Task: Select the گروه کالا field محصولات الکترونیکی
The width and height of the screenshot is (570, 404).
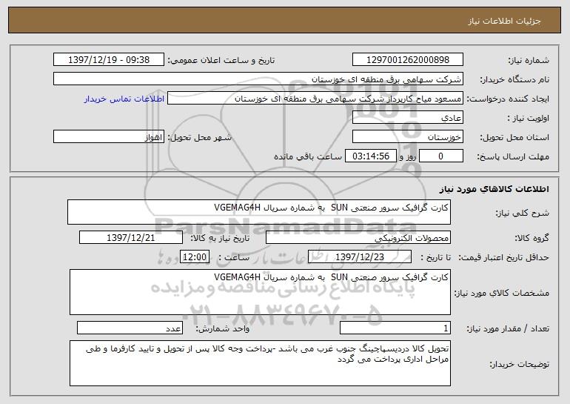Action: (x=358, y=238)
